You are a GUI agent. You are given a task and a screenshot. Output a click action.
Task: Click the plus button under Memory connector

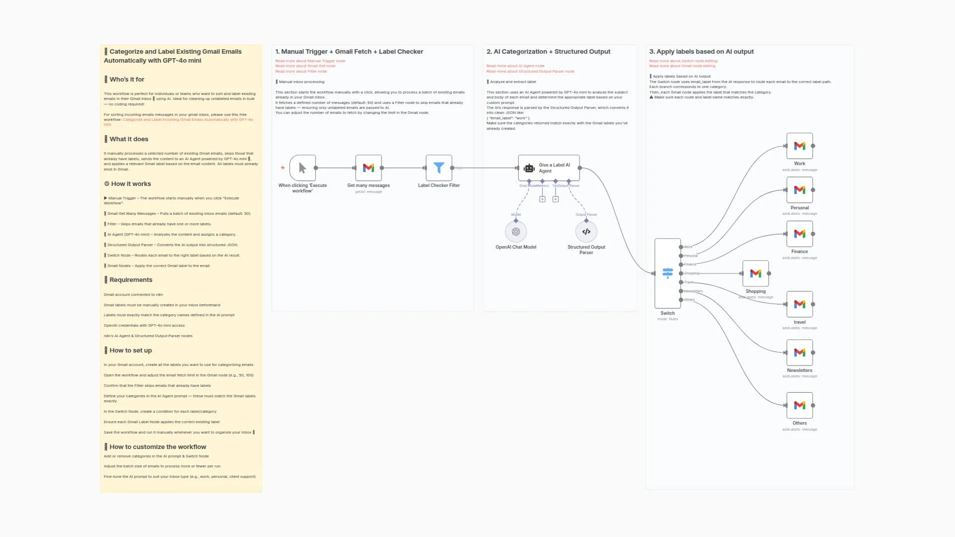tap(542, 199)
